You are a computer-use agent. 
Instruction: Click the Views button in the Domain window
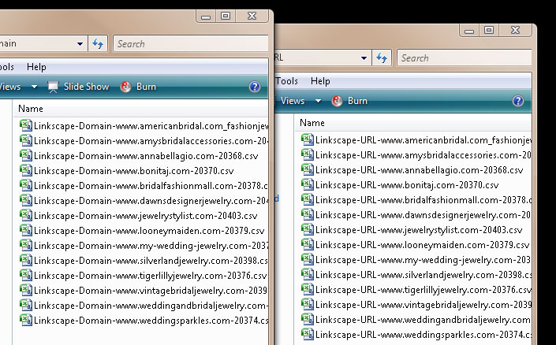tap(10, 87)
